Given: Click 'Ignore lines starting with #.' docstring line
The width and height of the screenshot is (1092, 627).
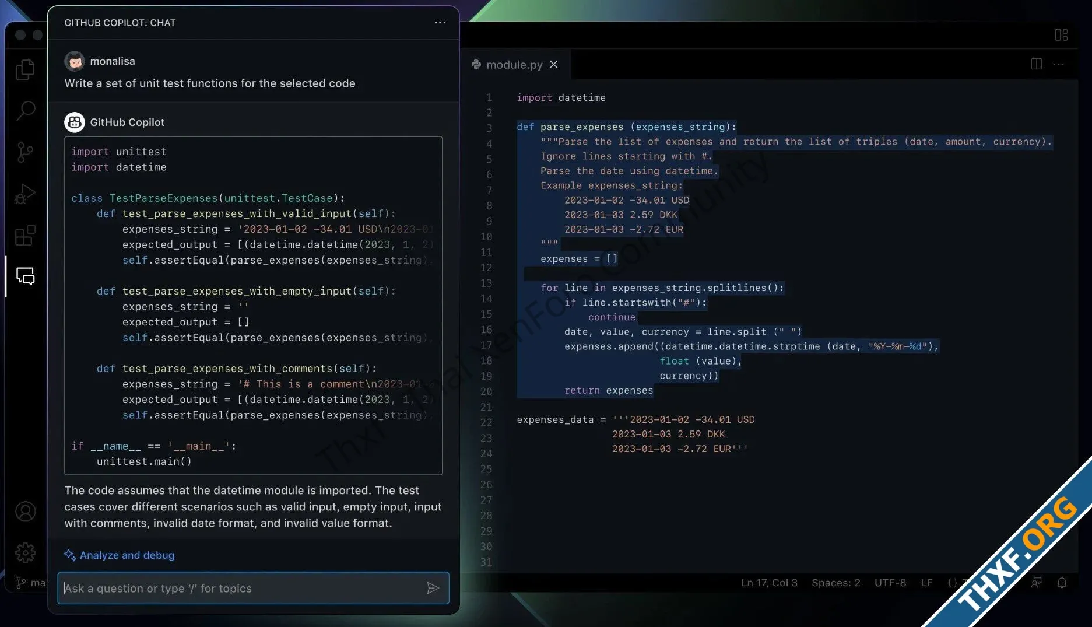Looking at the screenshot, I should tap(626, 156).
